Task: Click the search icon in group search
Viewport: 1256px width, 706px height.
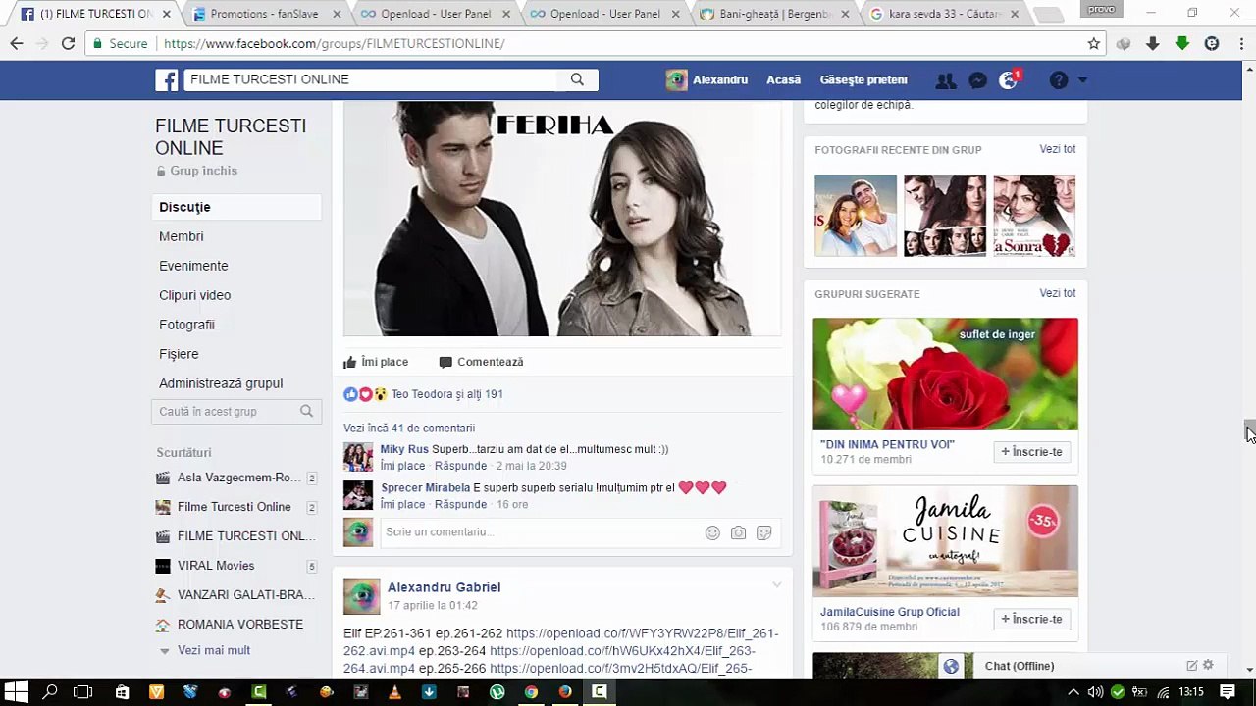Action: click(x=306, y=412)
